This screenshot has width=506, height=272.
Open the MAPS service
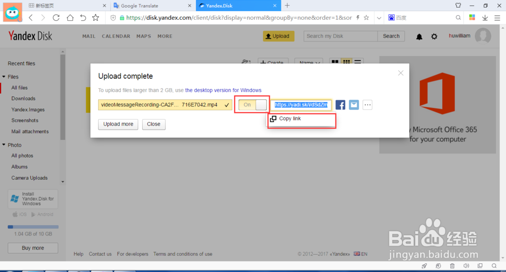coord(144,36)
